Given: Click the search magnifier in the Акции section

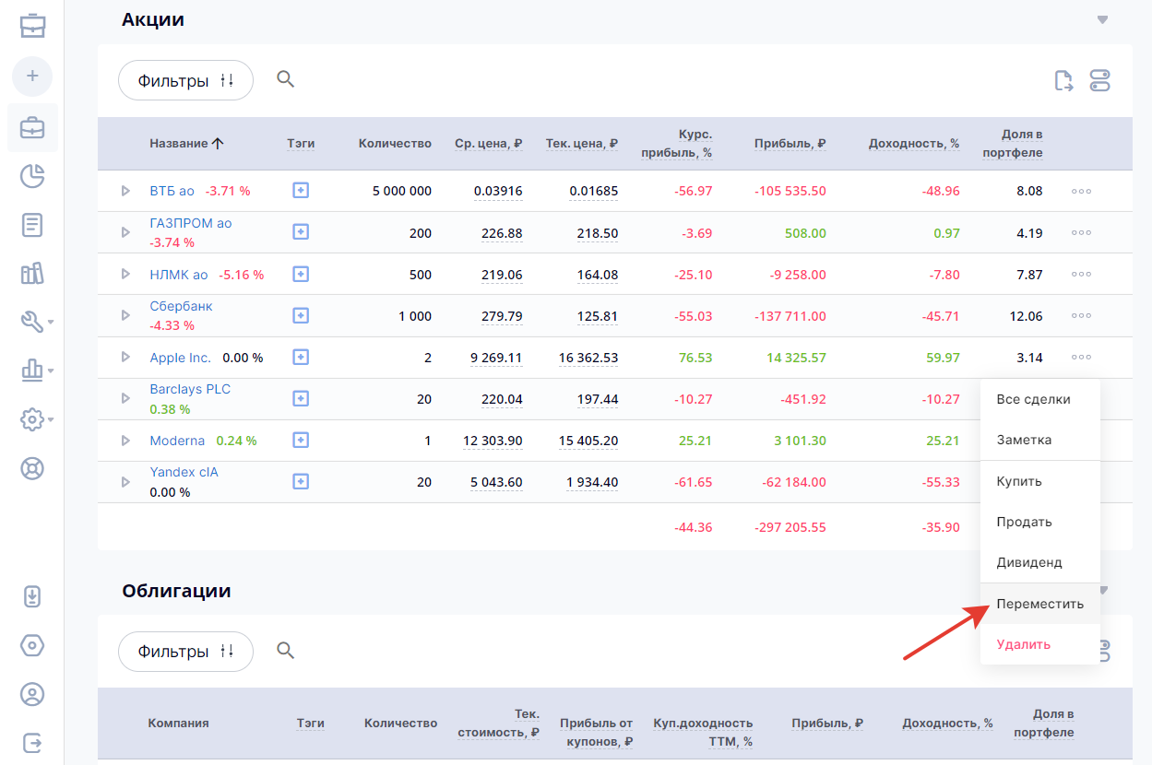Looking at the screenshot, I should point(286,80).
